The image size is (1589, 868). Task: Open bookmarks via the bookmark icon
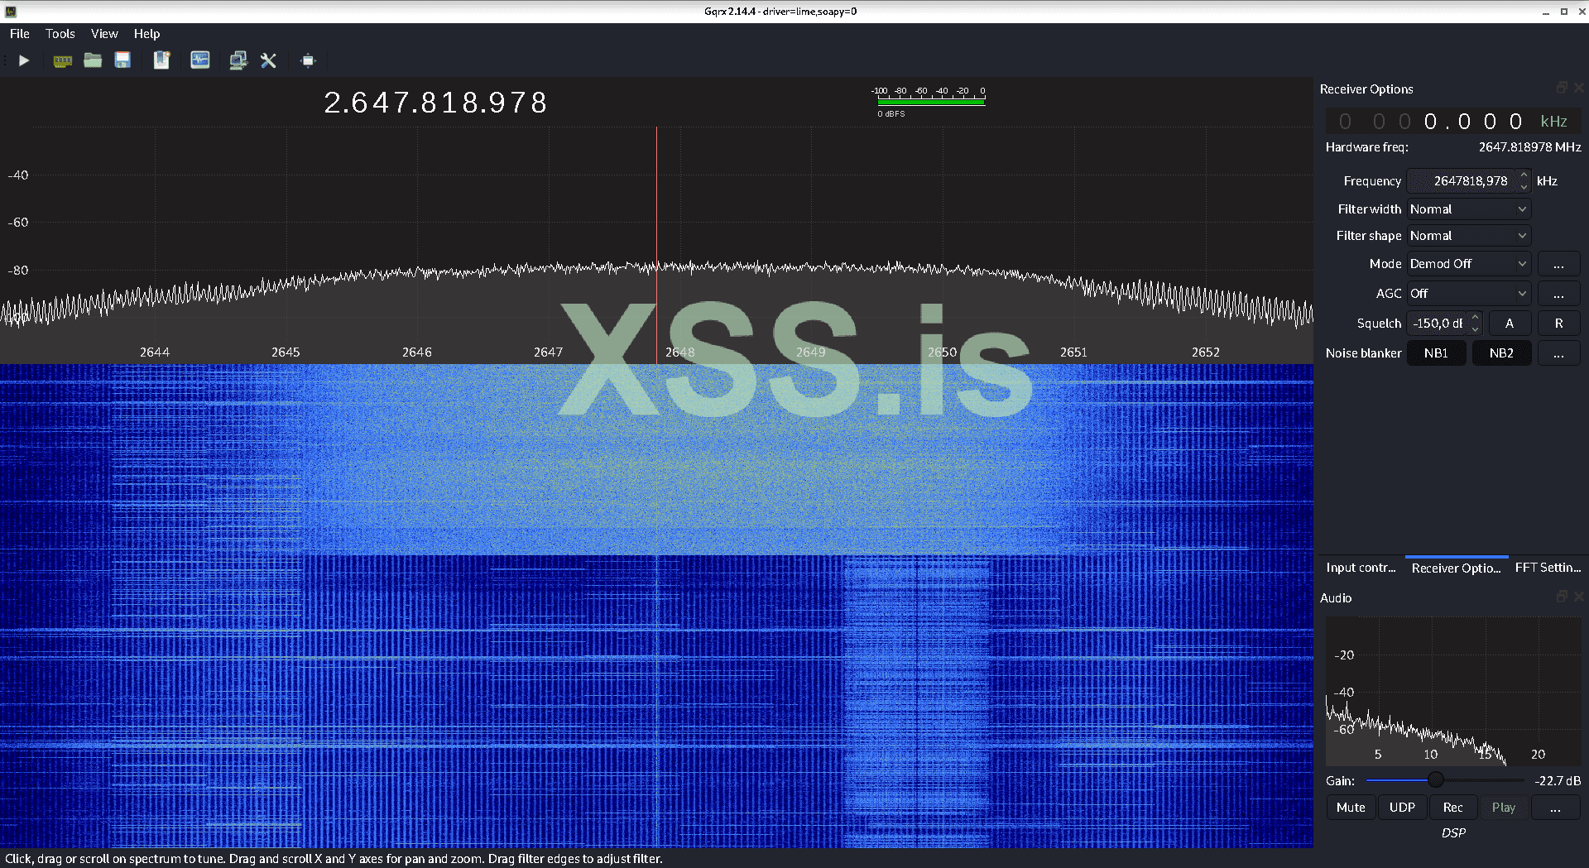click(x=161, y=60)
